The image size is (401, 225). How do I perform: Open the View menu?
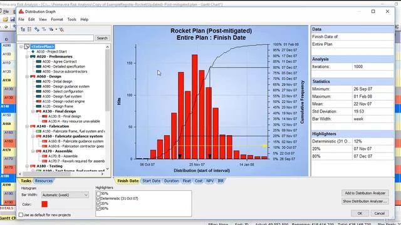coord(43,19)
